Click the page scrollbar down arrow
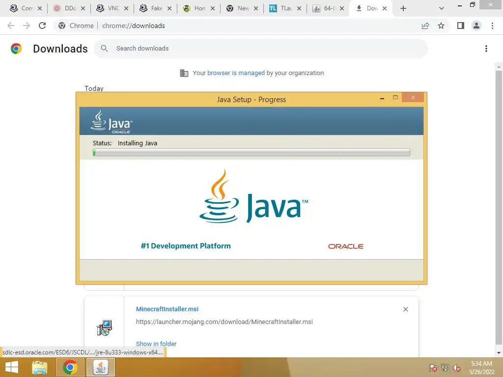The image size is (503, 377). coord(499,353)
